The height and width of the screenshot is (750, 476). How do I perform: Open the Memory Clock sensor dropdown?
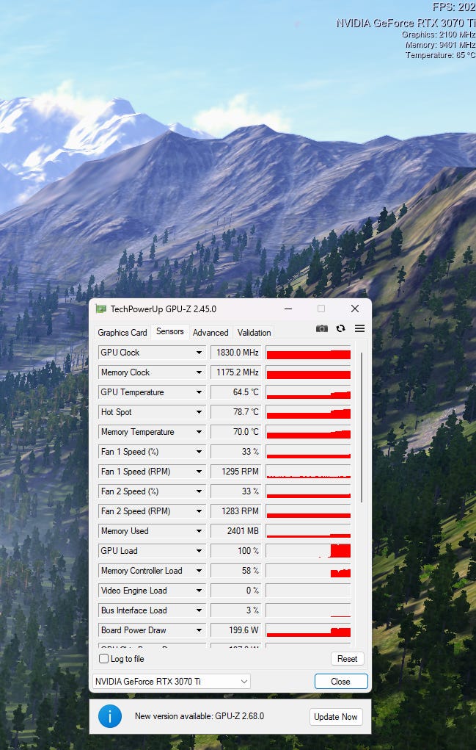pos(199,372)
